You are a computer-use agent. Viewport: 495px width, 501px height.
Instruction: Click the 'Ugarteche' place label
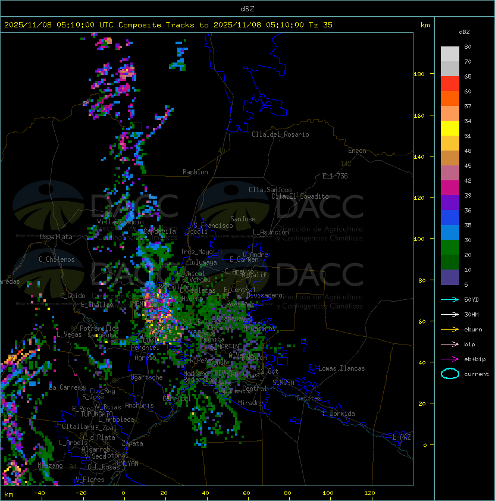pos(147,377)
